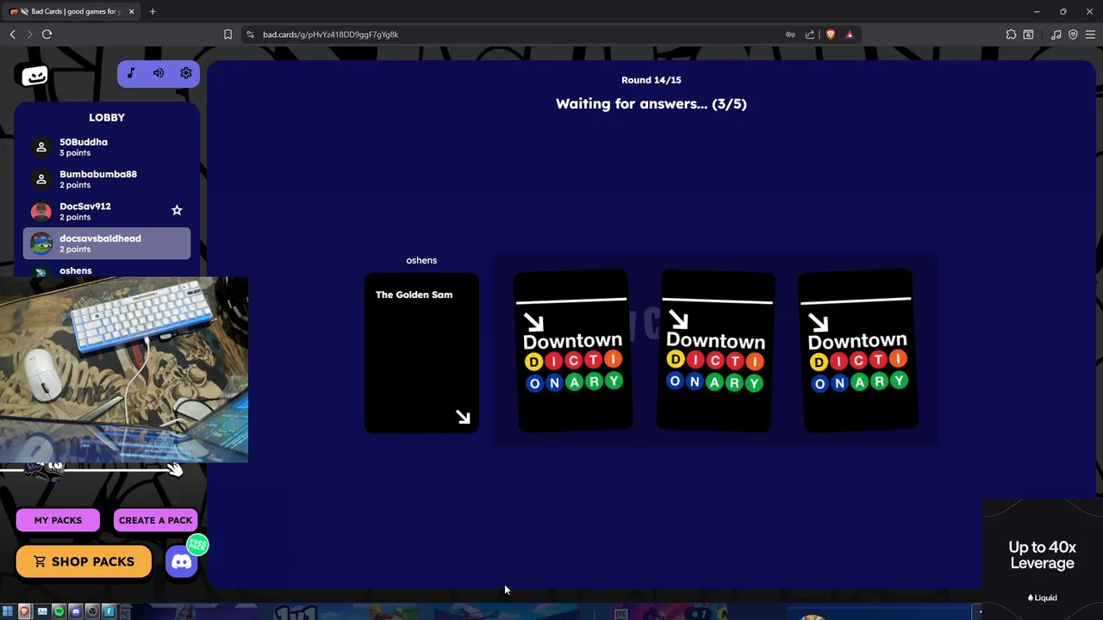Open the browser hamburger menu
This screenshot has width=1103, height=620.
coord(1090,34)
